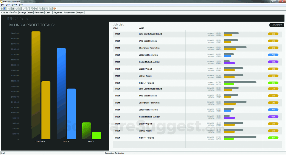Open the Receivables tab

tap(69, 12)
